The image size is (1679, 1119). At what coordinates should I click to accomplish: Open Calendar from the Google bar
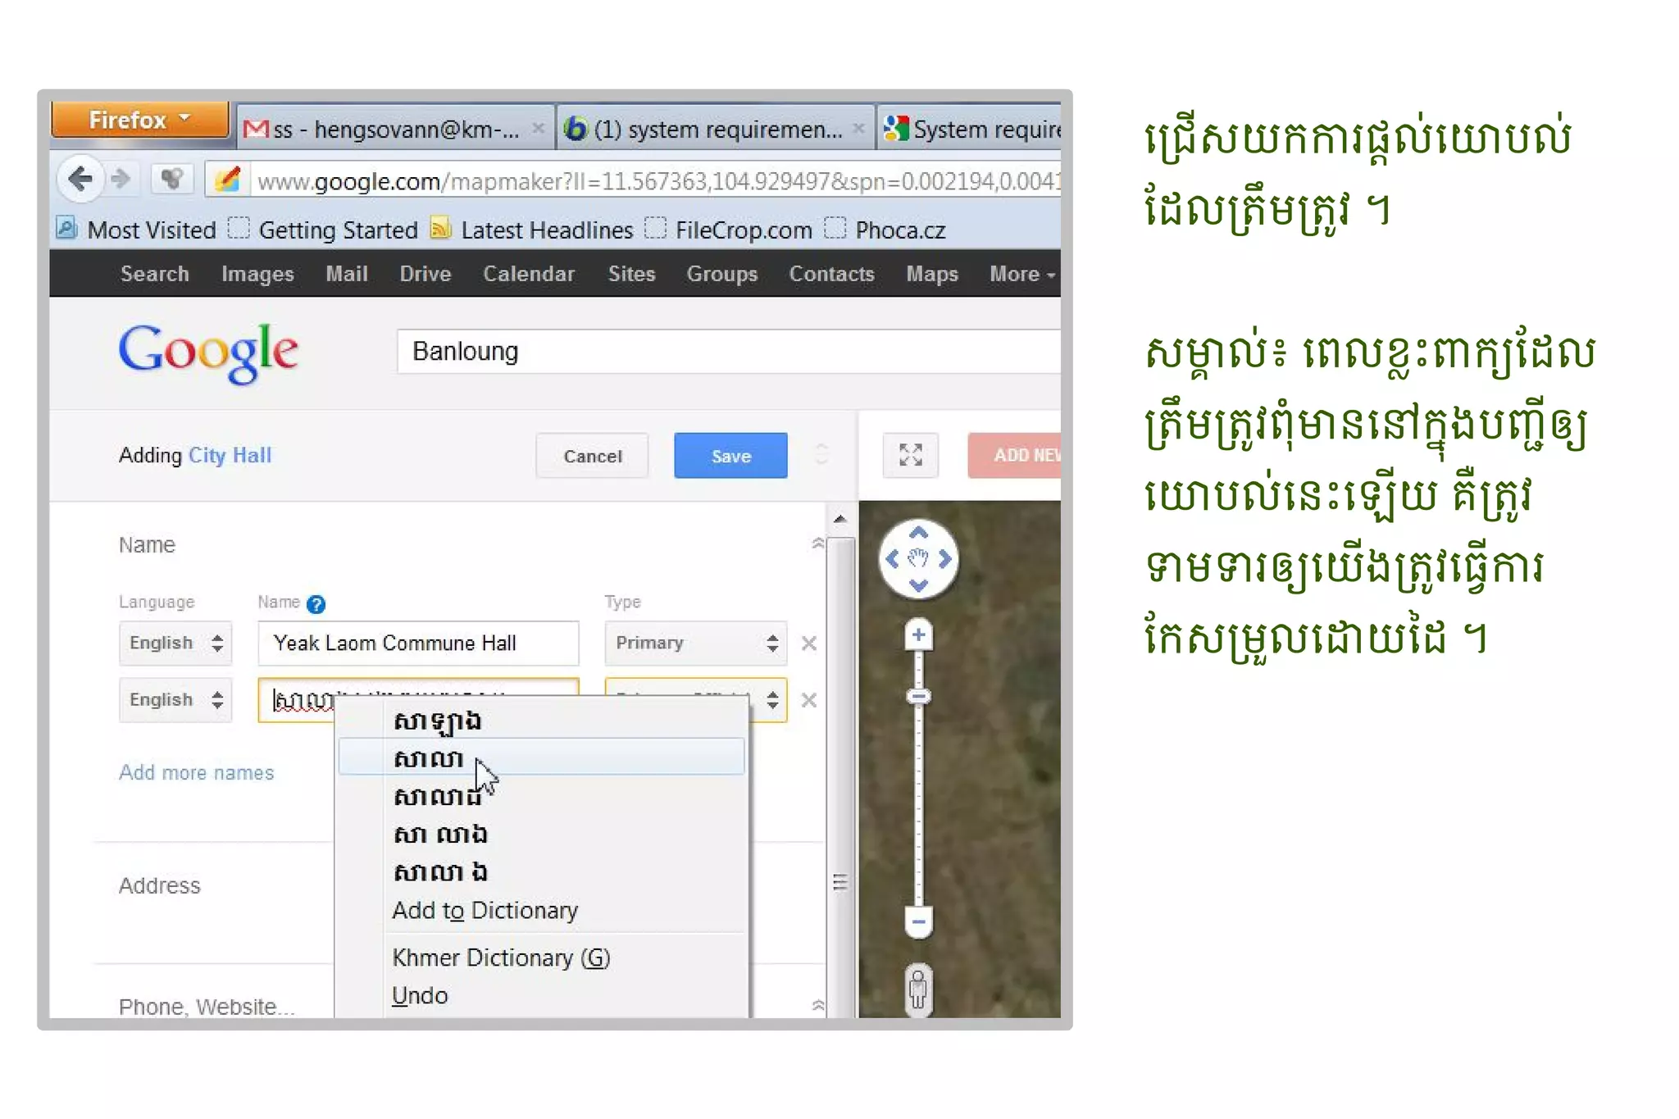[x=529, y=274]
